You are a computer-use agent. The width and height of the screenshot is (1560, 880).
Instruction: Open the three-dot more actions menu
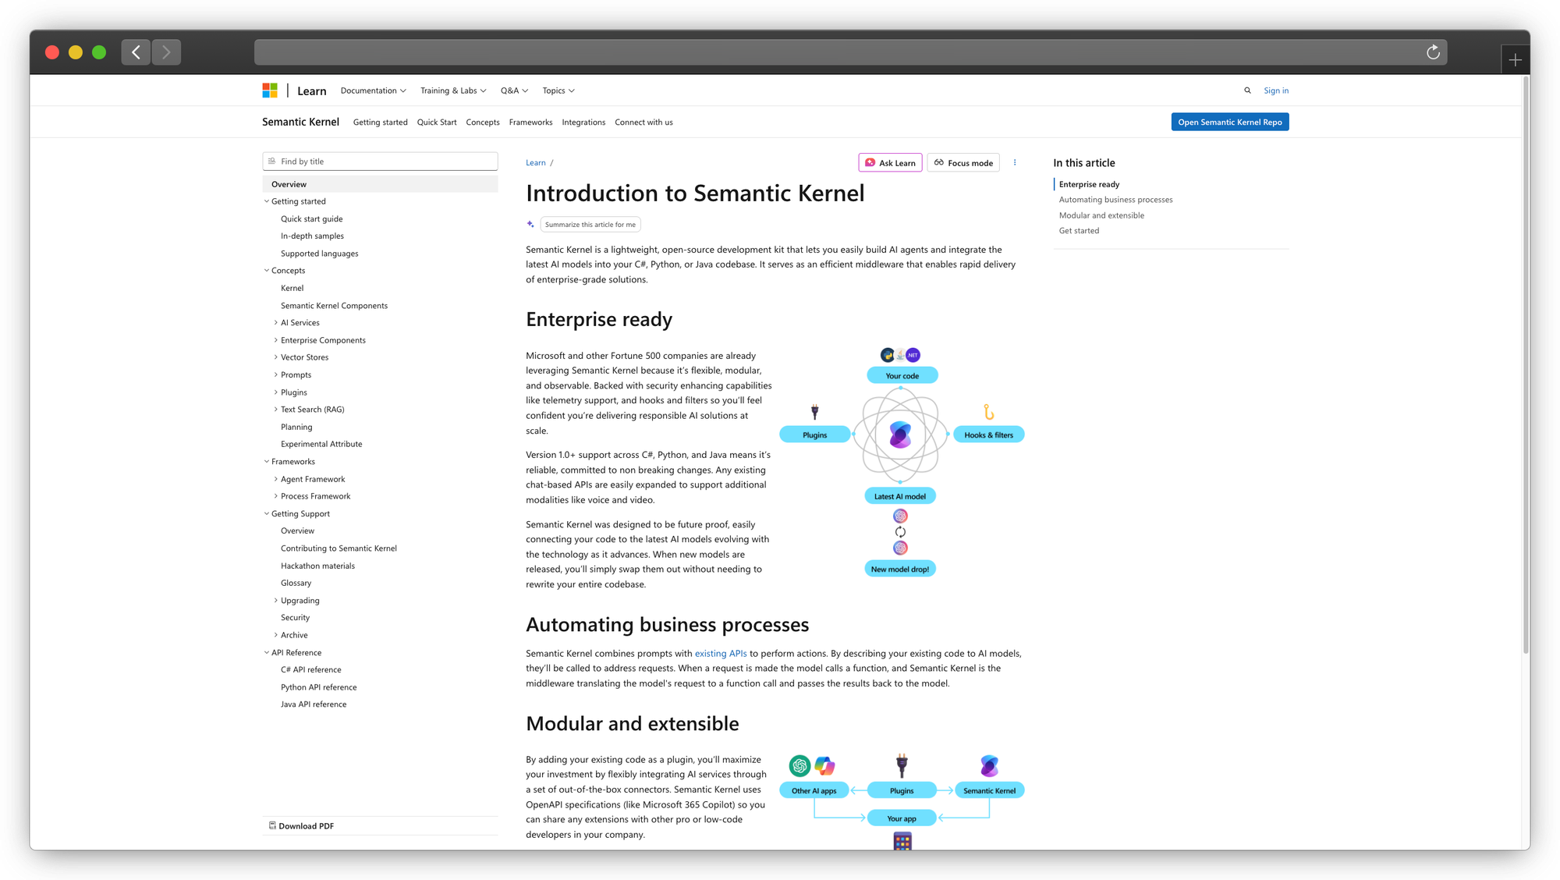[1015, 163]
